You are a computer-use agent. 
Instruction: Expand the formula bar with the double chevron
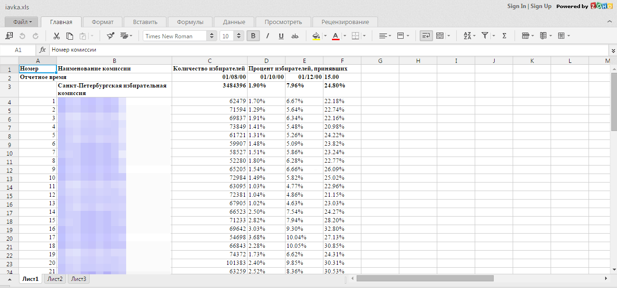tap(613, 50)
